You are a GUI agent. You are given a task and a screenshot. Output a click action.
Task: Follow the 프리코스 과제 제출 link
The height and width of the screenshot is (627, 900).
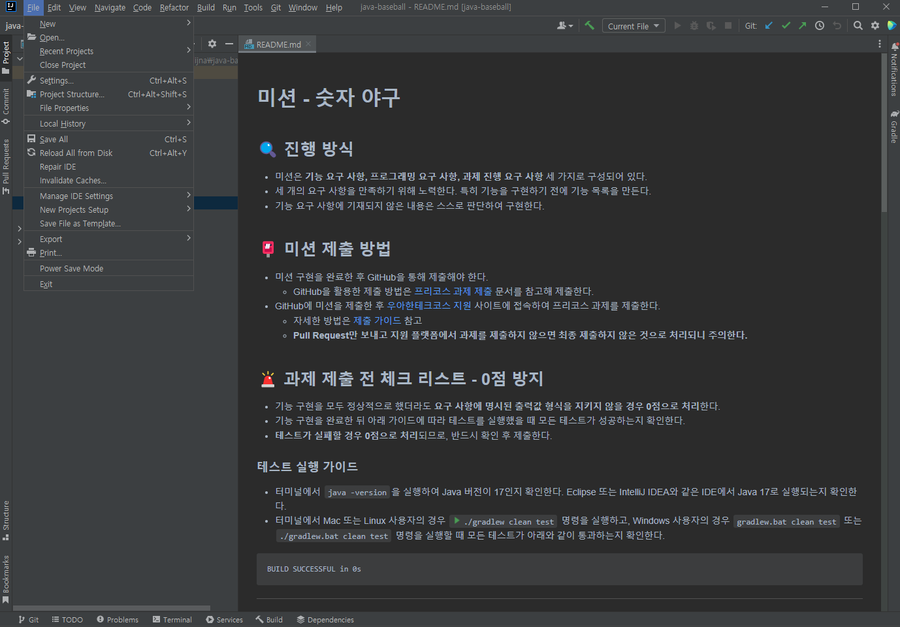453,291
